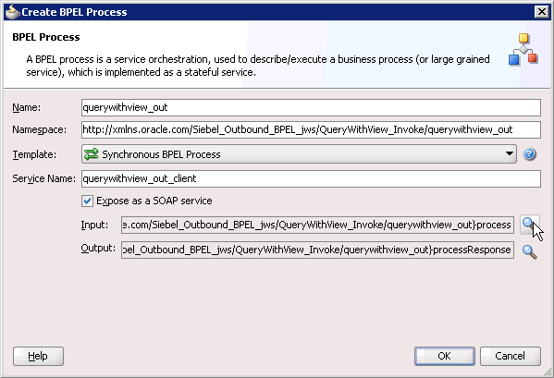This screenshot has height=378, width=554.
Task: Close the dialog with X button
Action: [542, 12]
